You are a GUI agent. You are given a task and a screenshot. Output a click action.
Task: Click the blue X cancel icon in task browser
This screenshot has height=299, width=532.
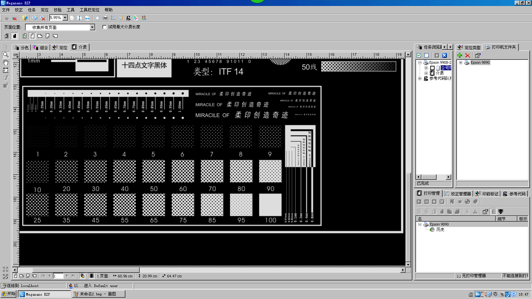(x=445, y=55)
